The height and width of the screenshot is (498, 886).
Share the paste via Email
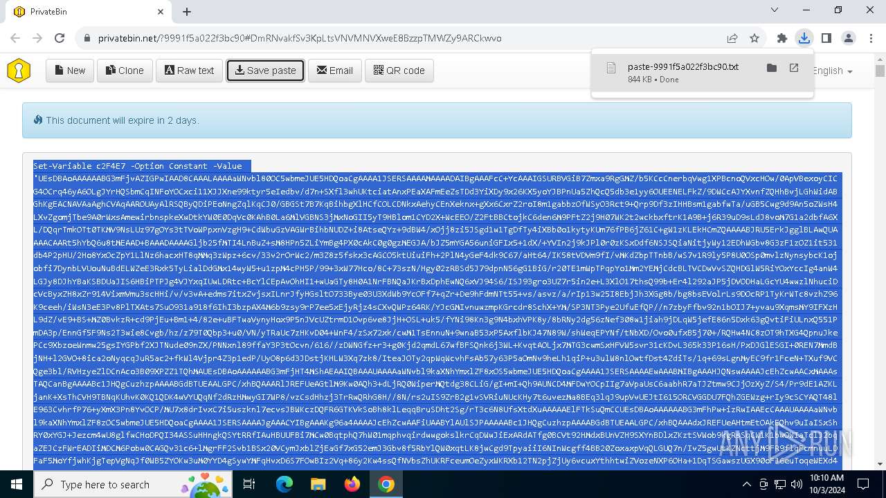point(335,71)
